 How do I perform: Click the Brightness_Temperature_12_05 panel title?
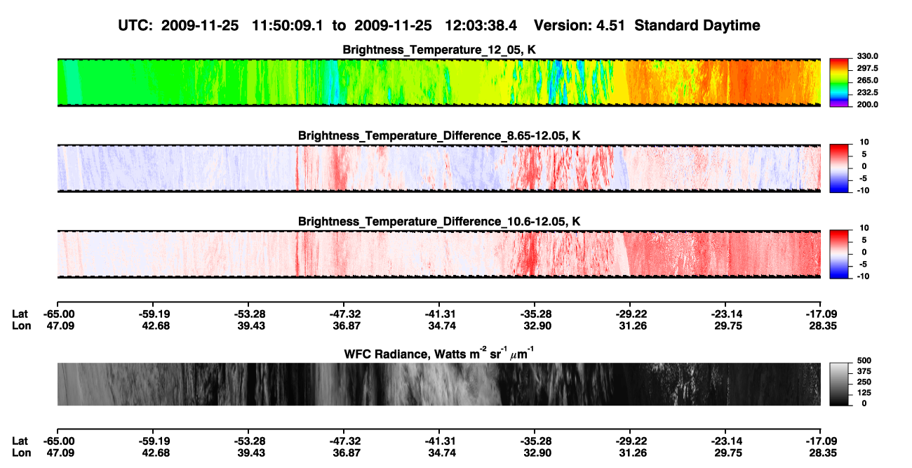pyautogui.click(x=439, y=50)
